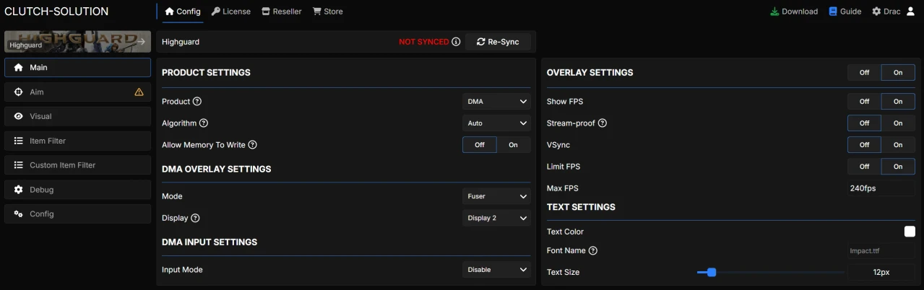Click the warning triangle icon beside Aim
The width and height of the screenshot is (924, 290).
[139, 92]
